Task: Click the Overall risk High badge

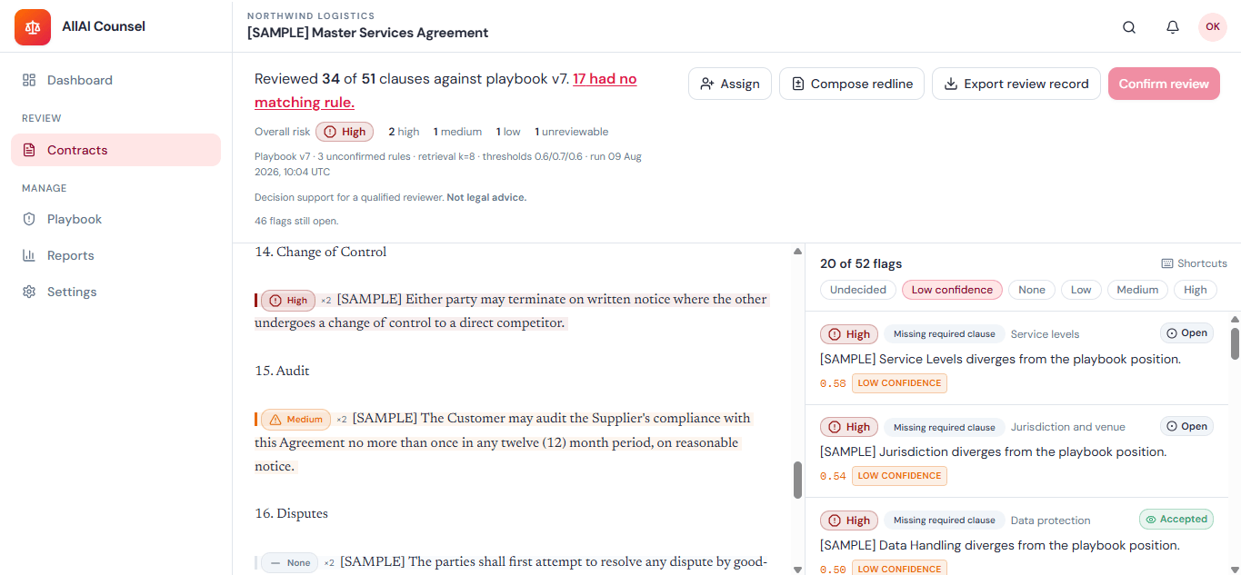Action: tap(345, 132)
